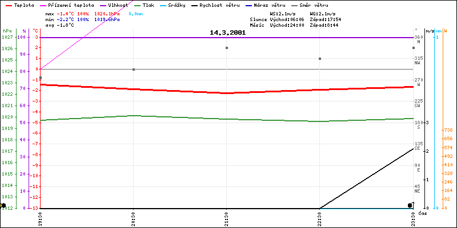
Task: Click the red Teplota legend marker
Action: [x=8, y=5]
